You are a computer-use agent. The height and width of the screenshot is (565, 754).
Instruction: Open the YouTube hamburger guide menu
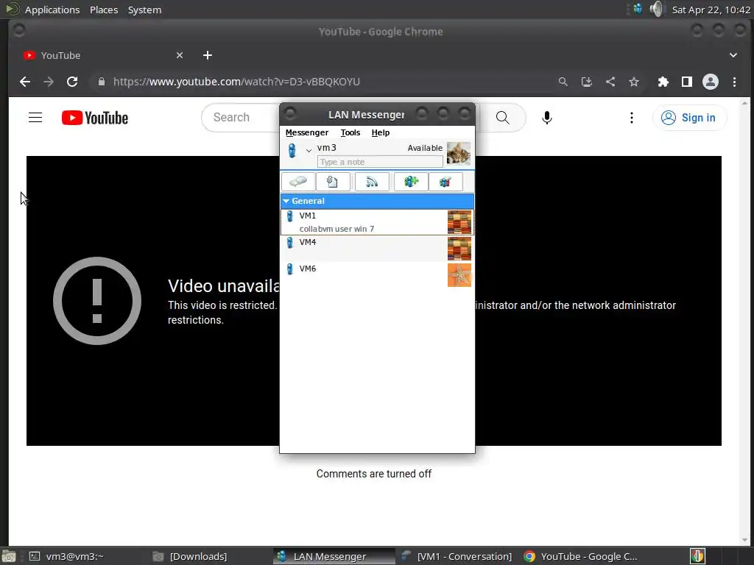click(35, 117)
